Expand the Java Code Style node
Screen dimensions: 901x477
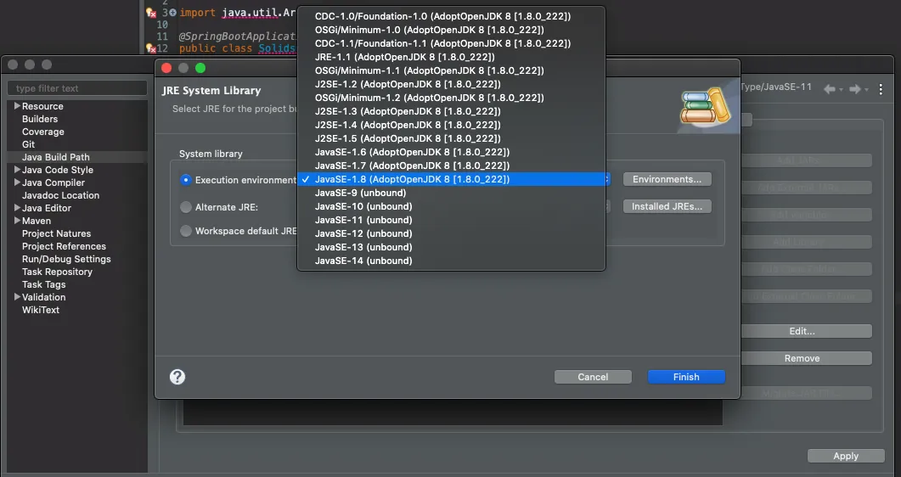16,170
